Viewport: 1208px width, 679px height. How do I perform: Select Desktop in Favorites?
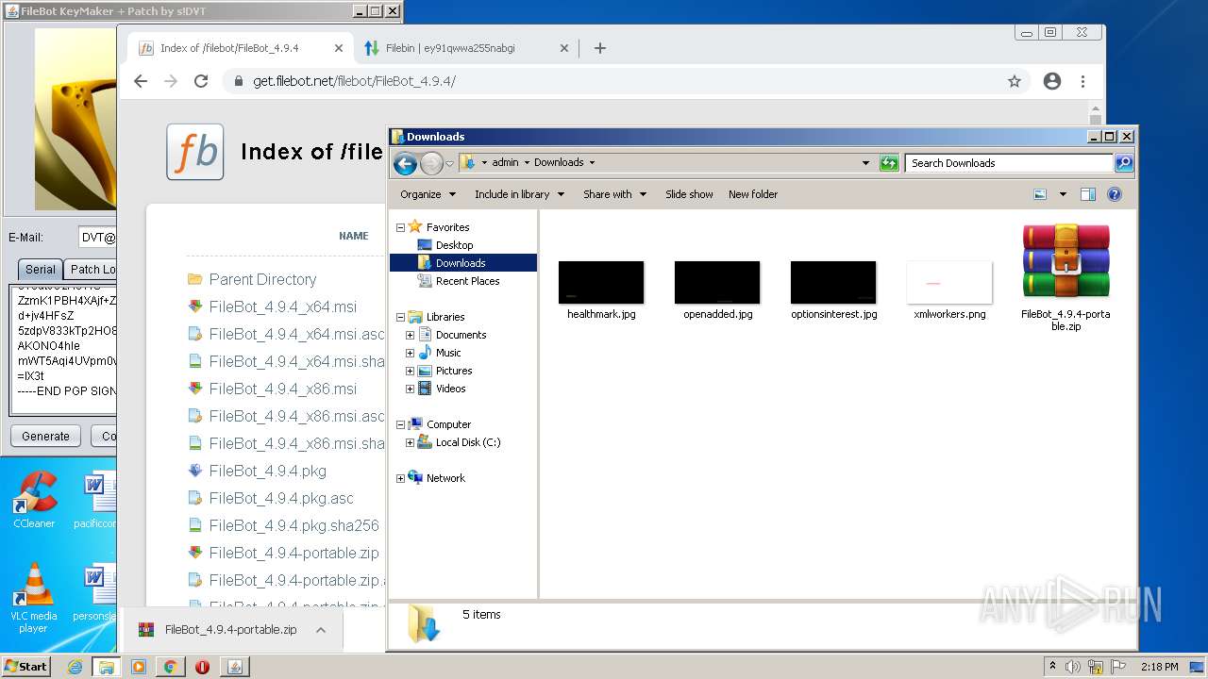click(454, 245)
